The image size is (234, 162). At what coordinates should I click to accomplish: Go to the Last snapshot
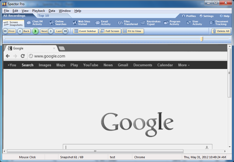(x=62, y=31)
